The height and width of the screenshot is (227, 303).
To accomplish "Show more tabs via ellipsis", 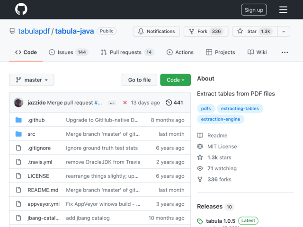I will [285, 52].
